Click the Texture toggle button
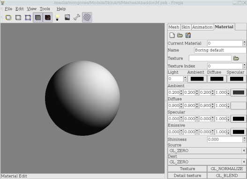The image size is (247, 179). pyautogui.click(x=187, y=169)
